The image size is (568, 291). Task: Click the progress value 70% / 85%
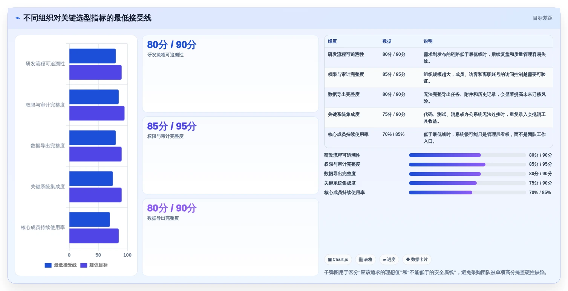[540, 192]
